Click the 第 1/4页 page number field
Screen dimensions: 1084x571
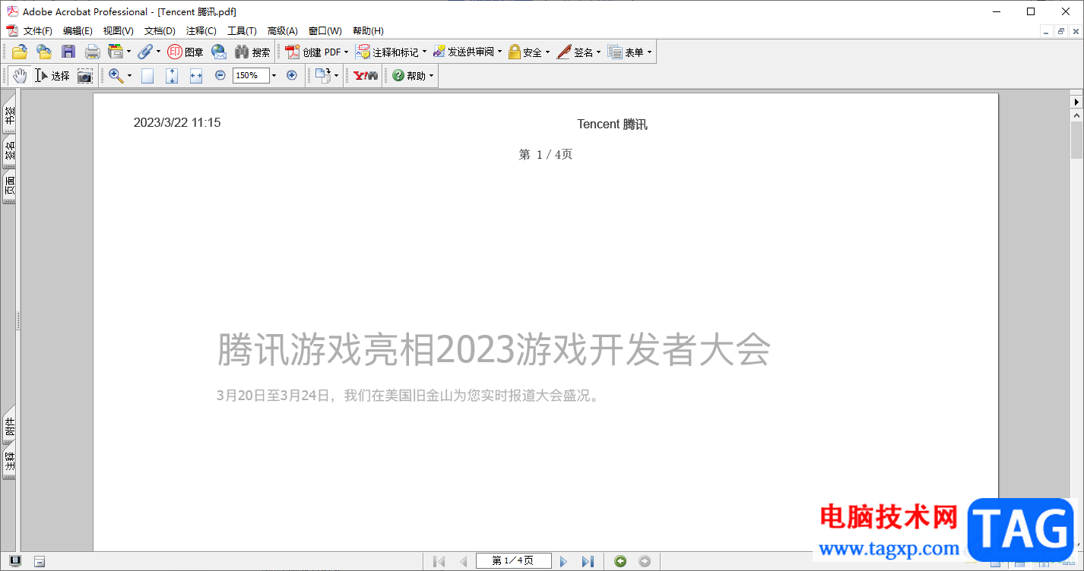(514, 561)
